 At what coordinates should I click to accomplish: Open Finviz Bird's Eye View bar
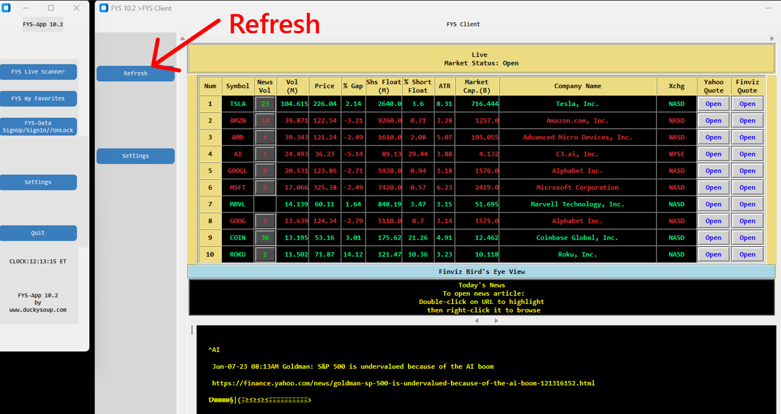pos(481,272)
